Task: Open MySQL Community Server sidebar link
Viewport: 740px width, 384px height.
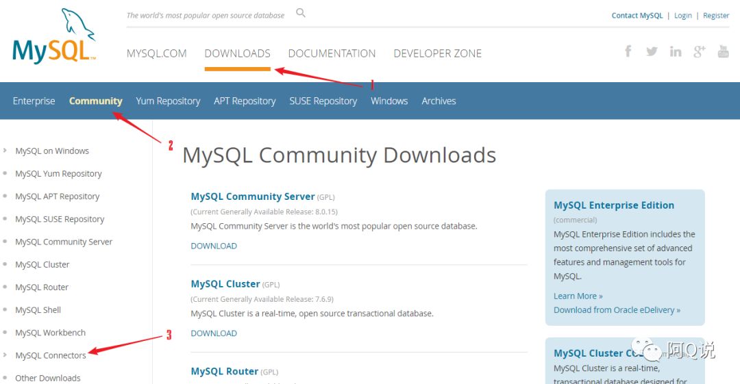Action: click(x=64, y=242)
